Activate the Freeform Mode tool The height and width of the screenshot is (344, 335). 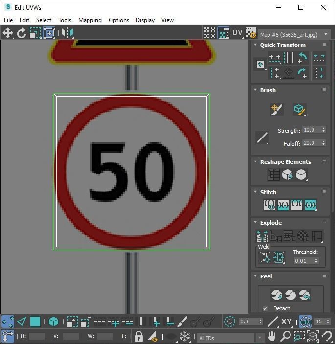click(49, 33)
